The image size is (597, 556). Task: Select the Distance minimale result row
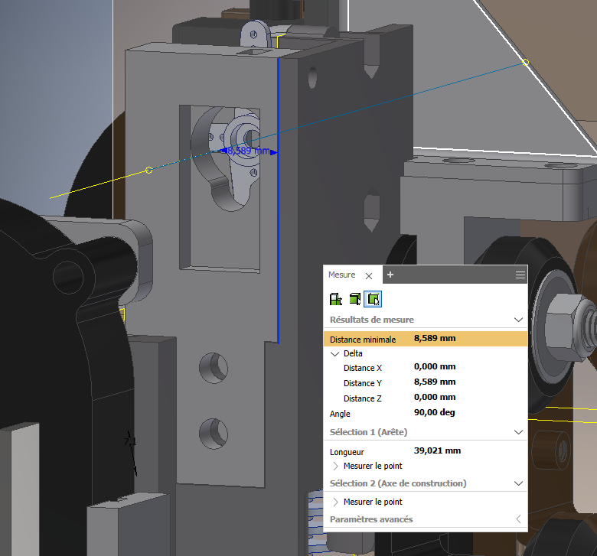tap(426, 339)
